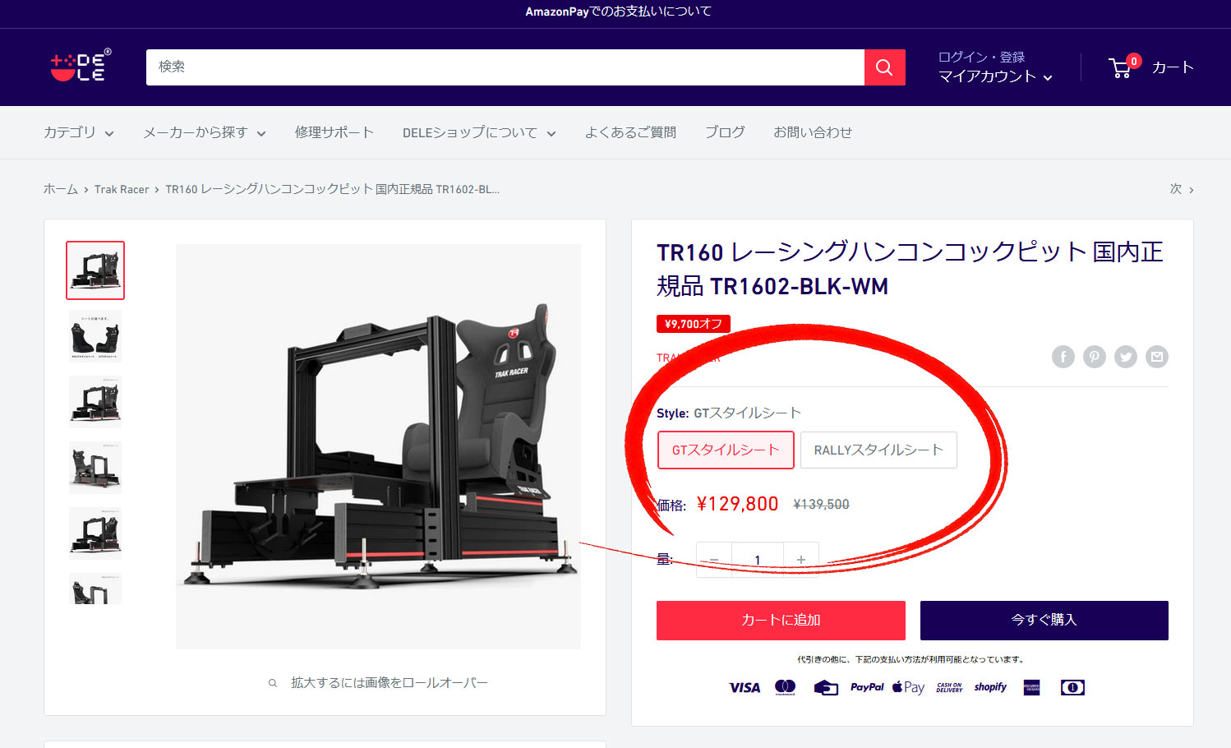Expand メーカーから探す dropdown

coord(204,132)
